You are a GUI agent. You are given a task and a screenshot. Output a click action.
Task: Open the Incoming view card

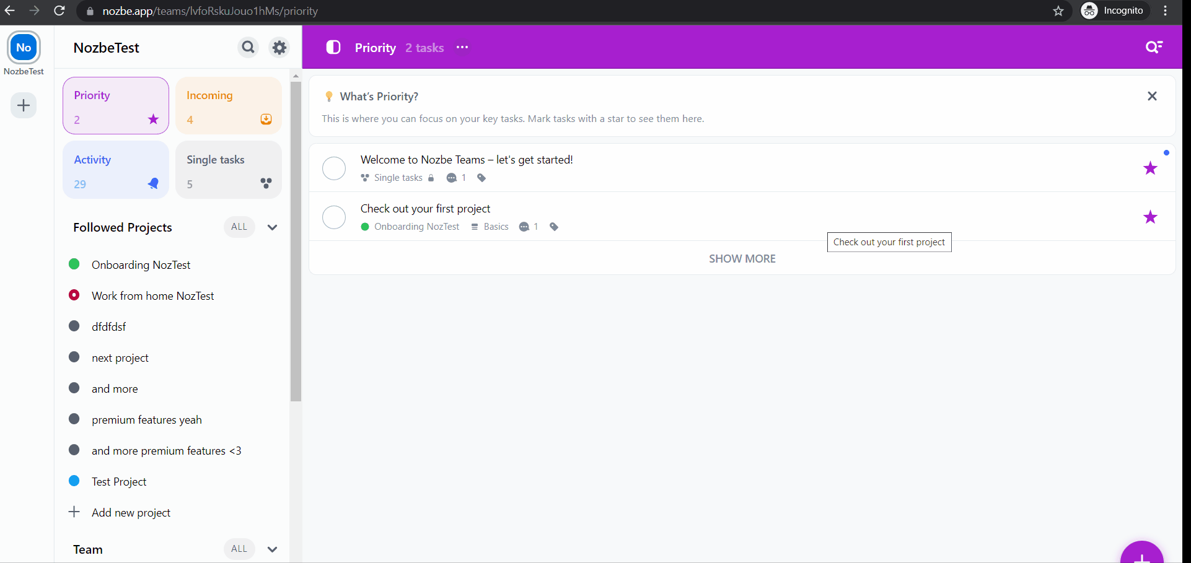tap(229, 105)
